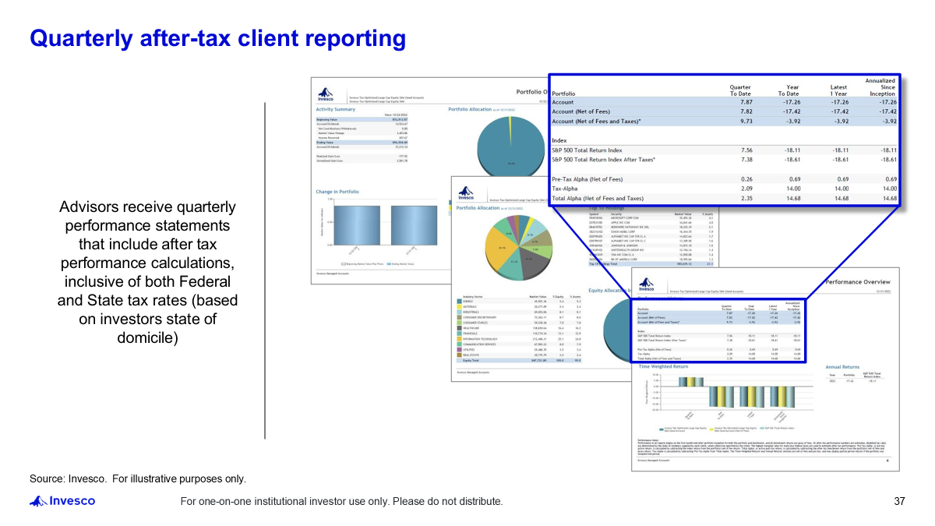Screen dimensions: 935x526
Task: Click the slide page number 37
Action: pyautogui.click(x=899, y=501)
